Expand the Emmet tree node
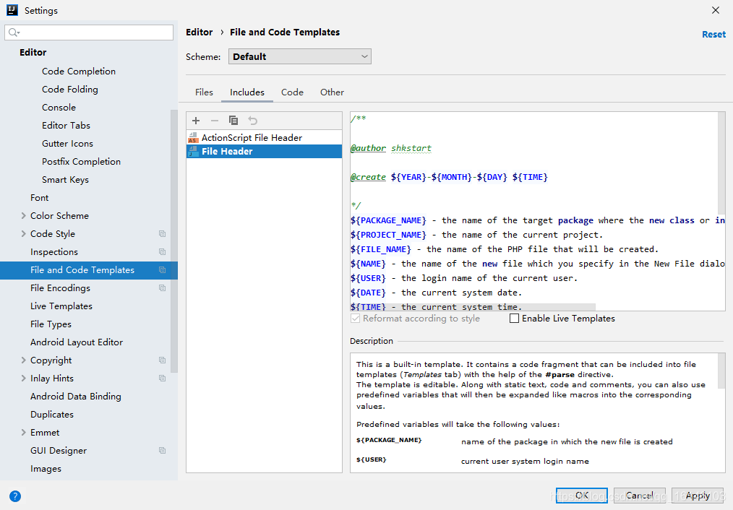This screenshot has width=733, height=510. (x=23, y=433)
